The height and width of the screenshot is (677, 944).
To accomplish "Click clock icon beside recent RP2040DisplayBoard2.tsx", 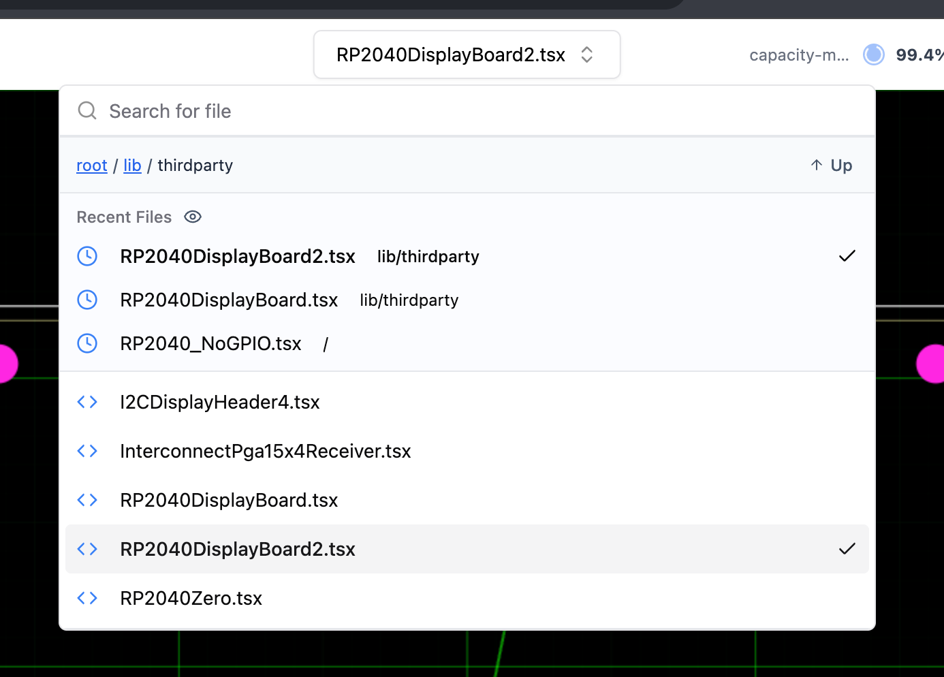I will point(87,256).
